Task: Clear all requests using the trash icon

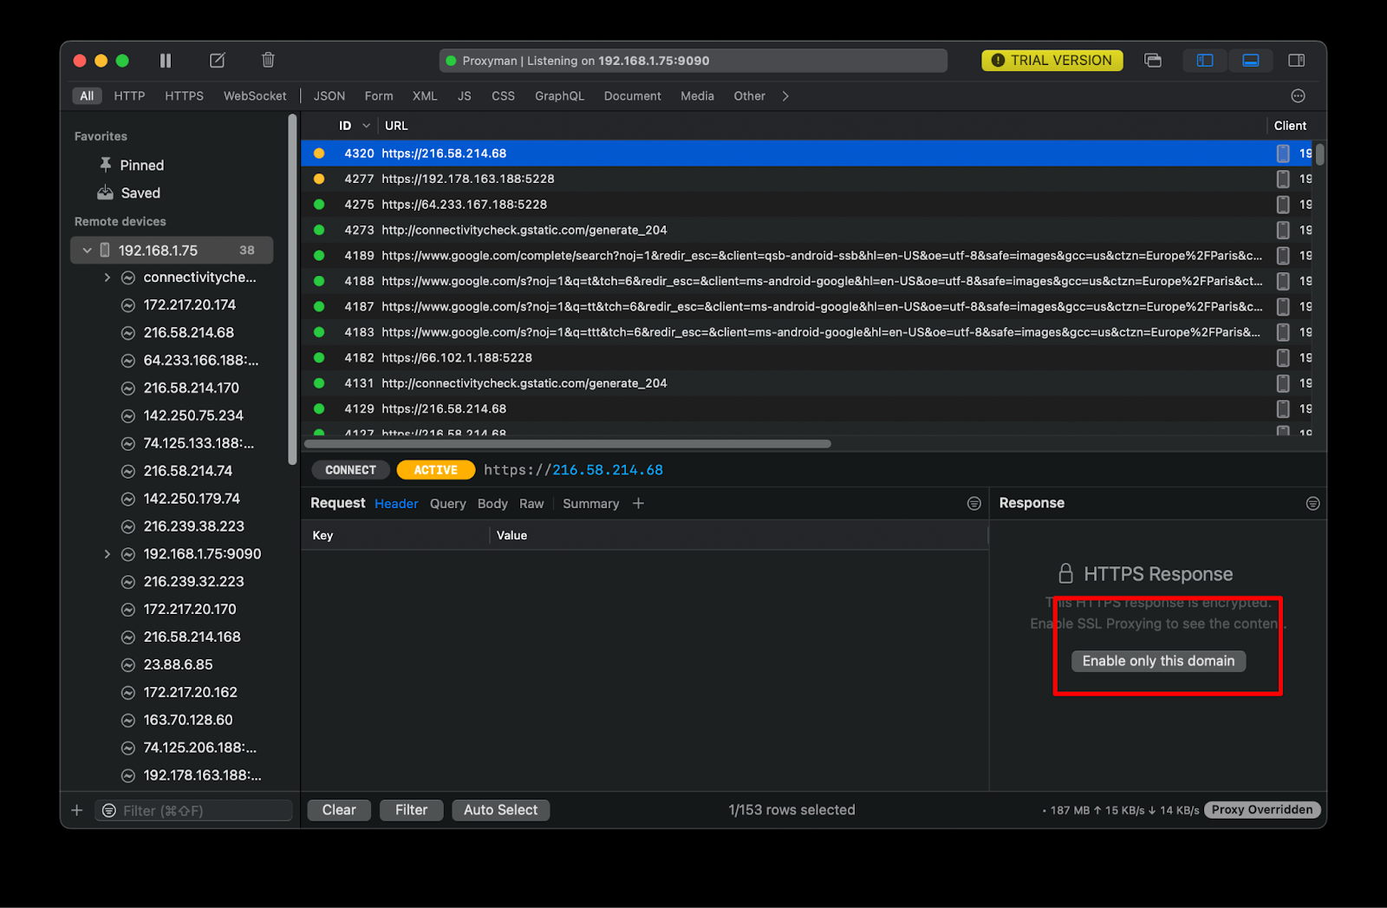Action: [267, 60]
